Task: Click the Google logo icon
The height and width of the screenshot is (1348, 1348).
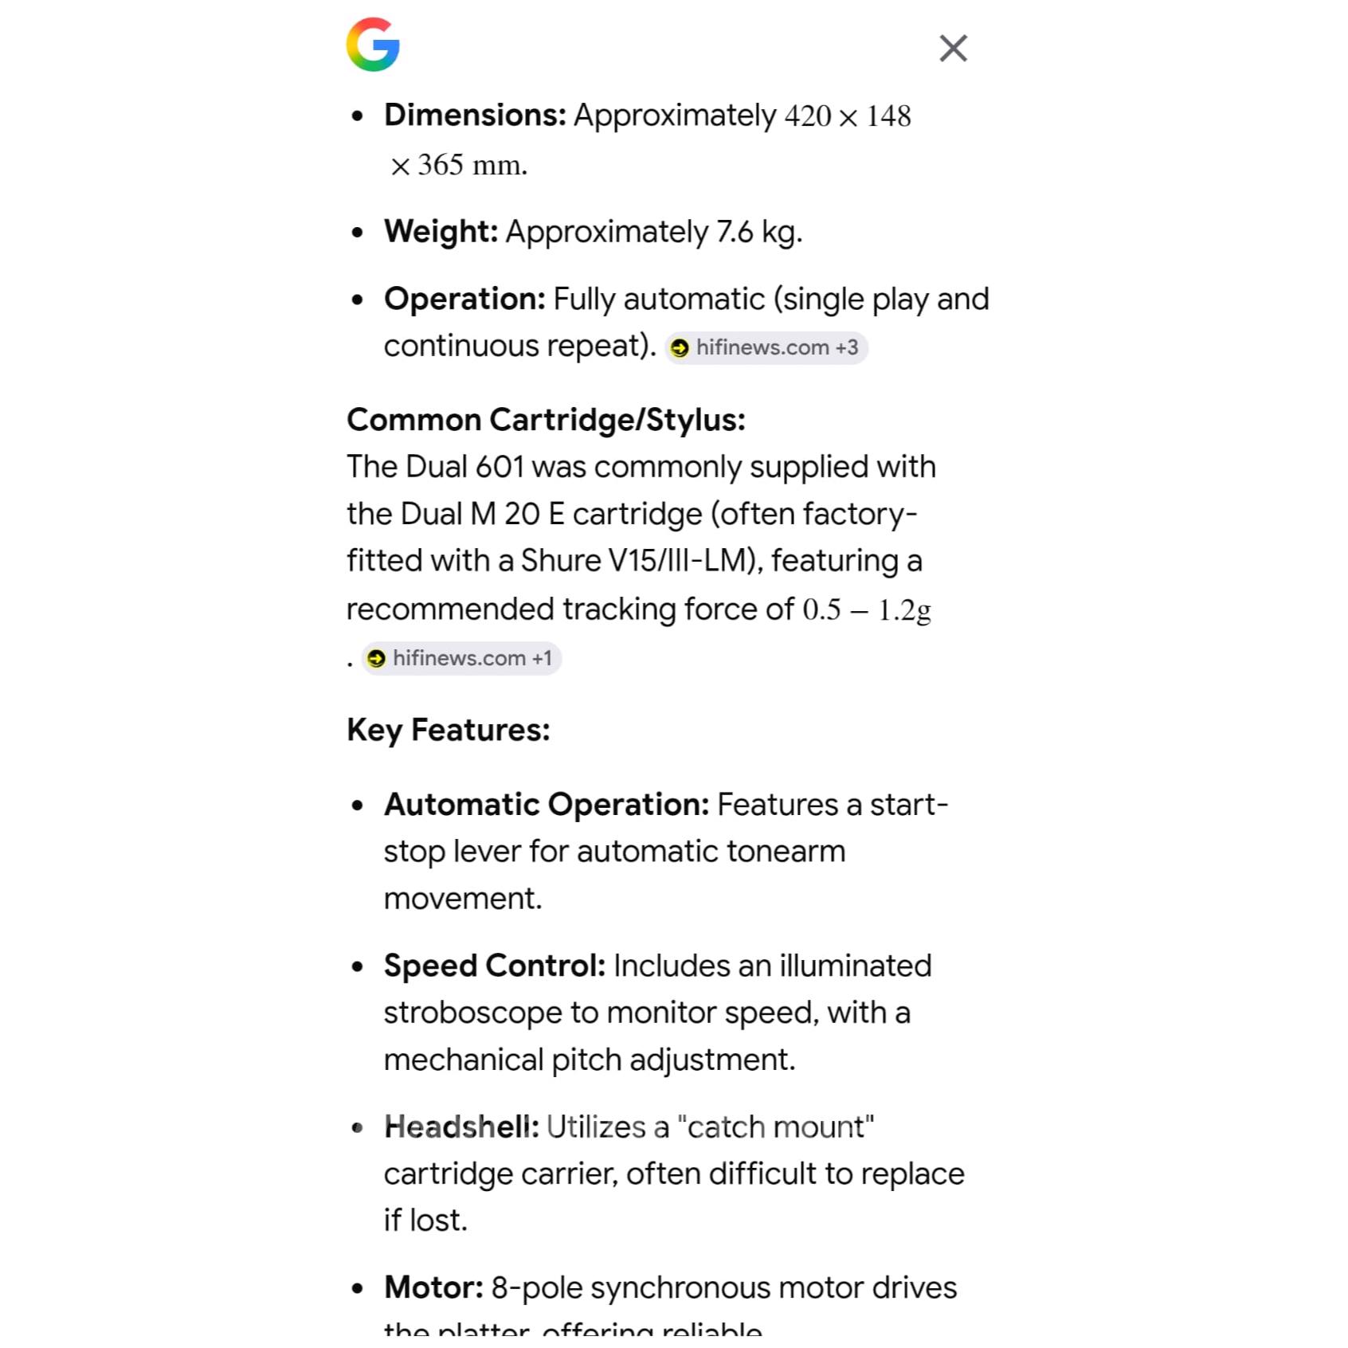Action: [x=373, y=45]
